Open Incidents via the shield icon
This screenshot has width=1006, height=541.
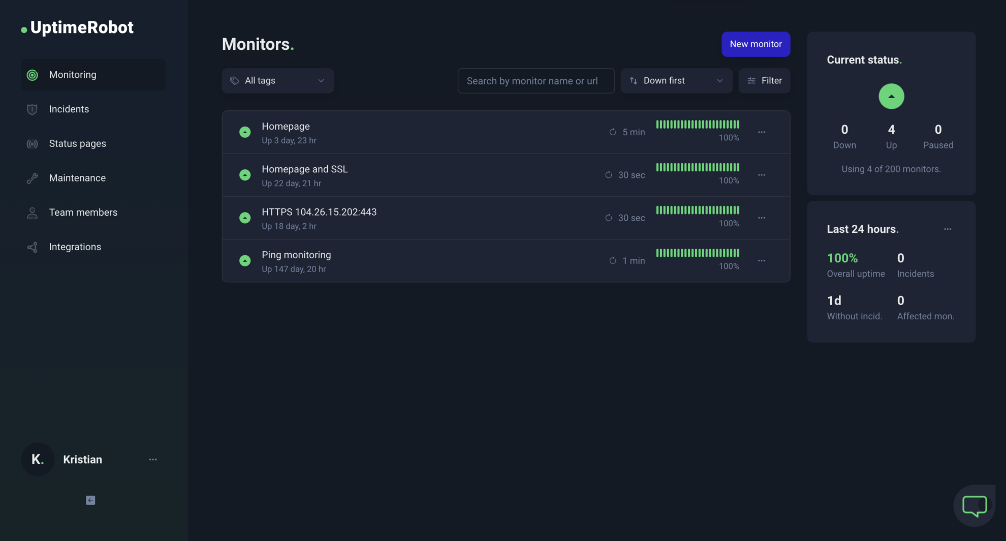pos(32,109)
